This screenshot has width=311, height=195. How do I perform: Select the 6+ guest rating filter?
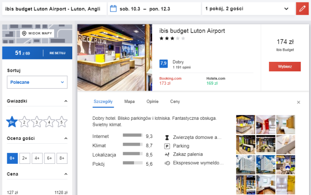[49, 158]
